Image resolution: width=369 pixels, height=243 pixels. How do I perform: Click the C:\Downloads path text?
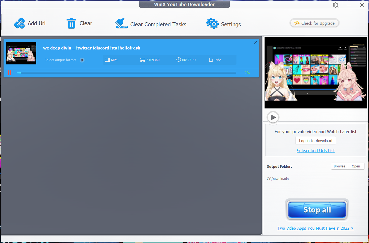(x=278, y=179)
